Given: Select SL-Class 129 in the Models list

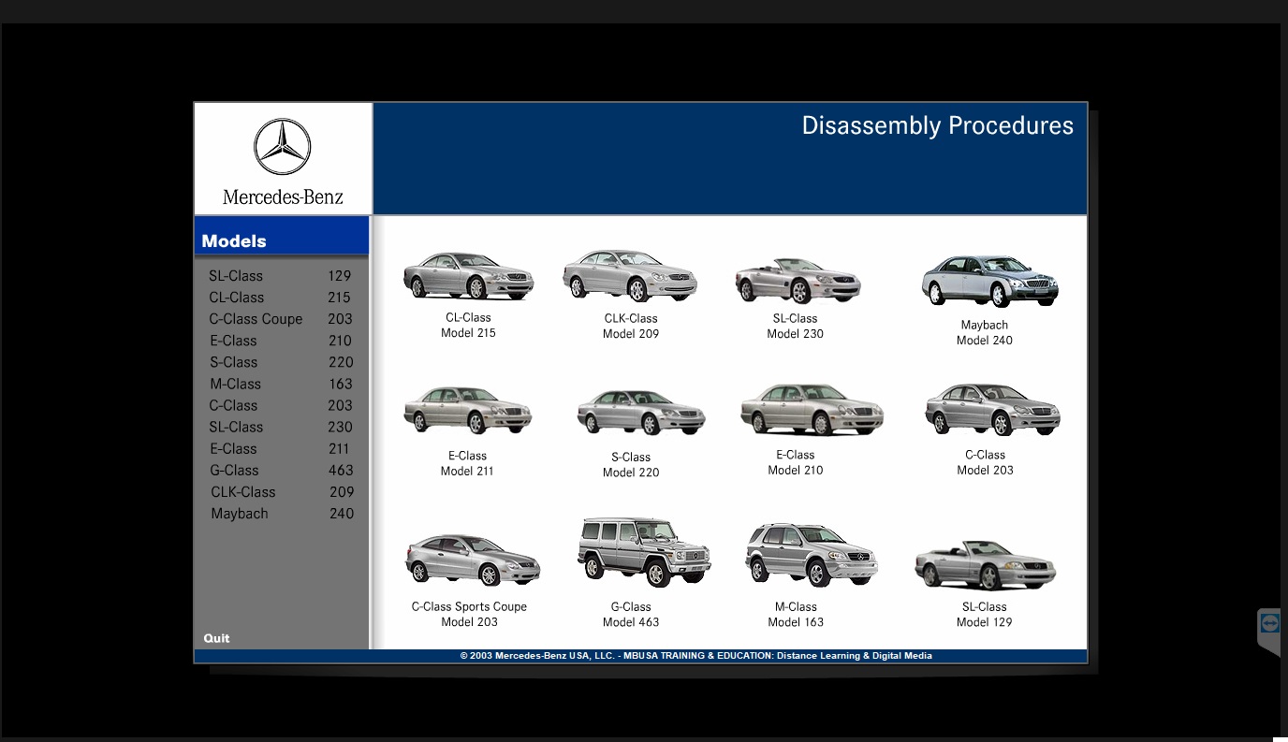Looking at the screenshot, I should point(280,276).
